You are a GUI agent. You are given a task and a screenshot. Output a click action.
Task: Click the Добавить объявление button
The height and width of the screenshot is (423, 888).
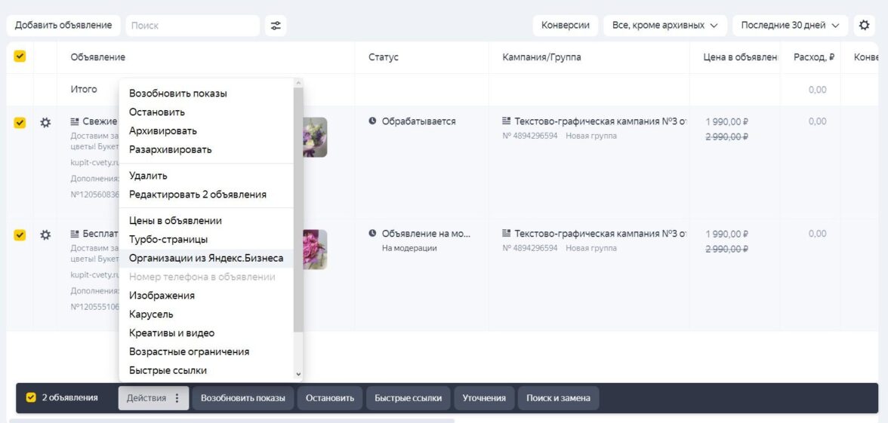coord(63,26)
